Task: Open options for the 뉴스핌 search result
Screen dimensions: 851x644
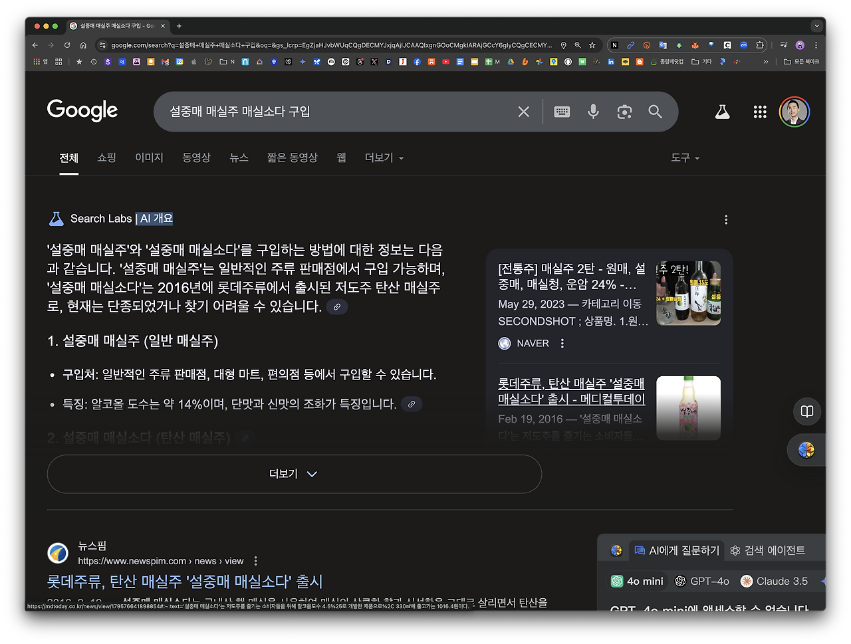Action: pyautogui.click(x=256, y=561)
